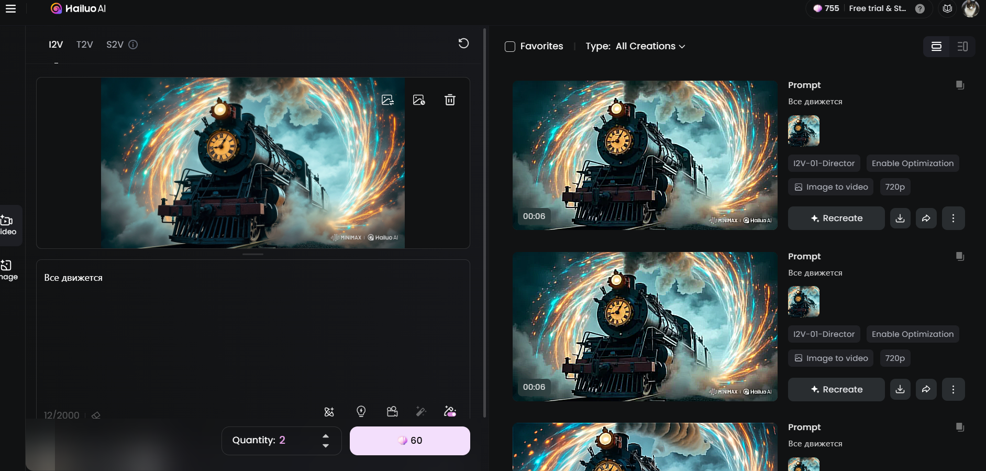Click the left panel vertical scrollbar
Viewport: 986px width, 471px height.
(484, 223)
